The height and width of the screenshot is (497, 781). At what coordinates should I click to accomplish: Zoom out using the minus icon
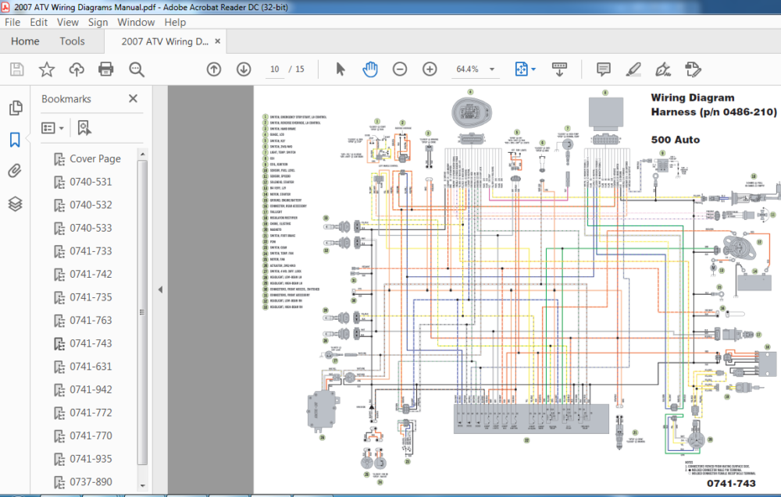pyautogui.click(x=399, y=69)
